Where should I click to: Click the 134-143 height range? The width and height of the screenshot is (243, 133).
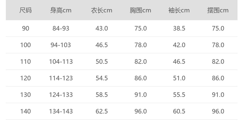(x=61, y=111)
